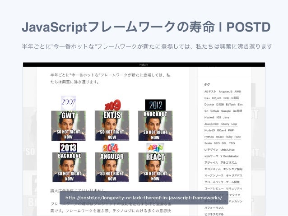Open the Haskell tag
288x216 pixels.
point(209,117)
